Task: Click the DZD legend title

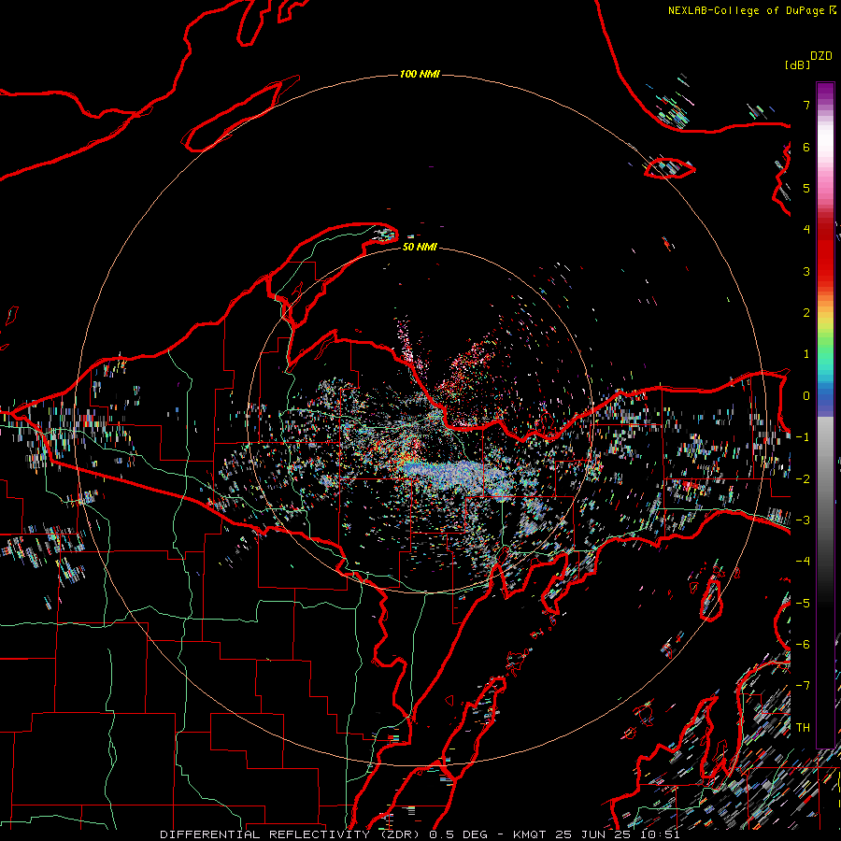Action: point(821,56)
